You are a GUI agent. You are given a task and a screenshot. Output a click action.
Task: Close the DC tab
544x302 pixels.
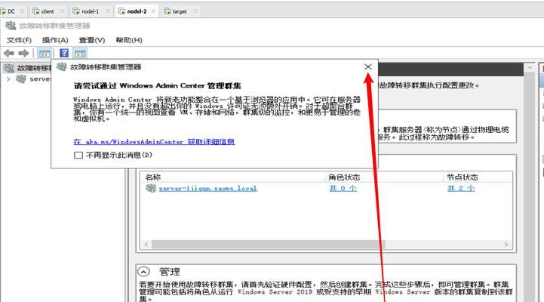pos(22,11)
